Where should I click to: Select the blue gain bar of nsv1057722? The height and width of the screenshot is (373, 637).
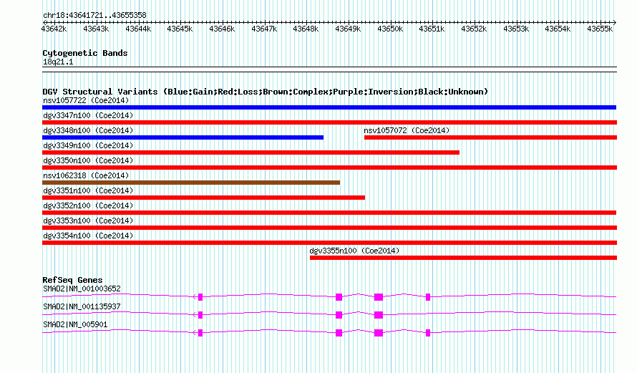pyautogui.click(x=329, y=107)
